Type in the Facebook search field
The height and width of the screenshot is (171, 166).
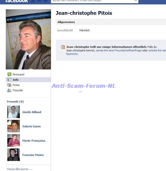[92, 1]
